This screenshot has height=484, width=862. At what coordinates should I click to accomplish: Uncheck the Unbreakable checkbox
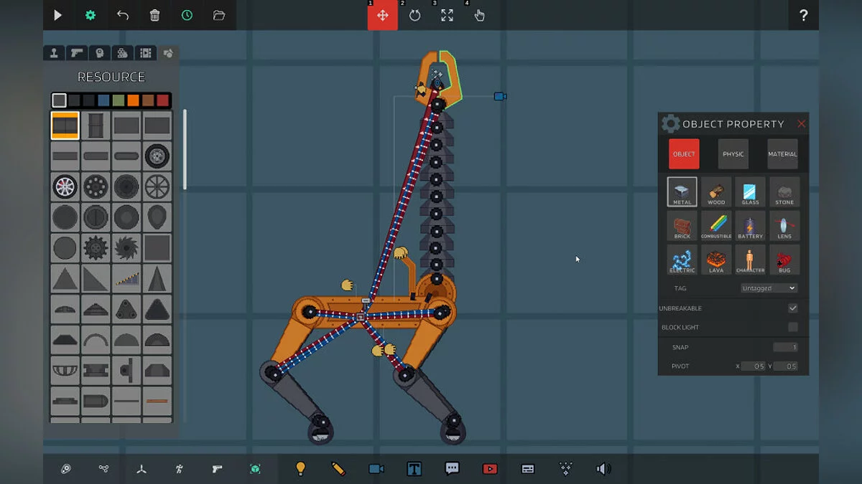793,308
